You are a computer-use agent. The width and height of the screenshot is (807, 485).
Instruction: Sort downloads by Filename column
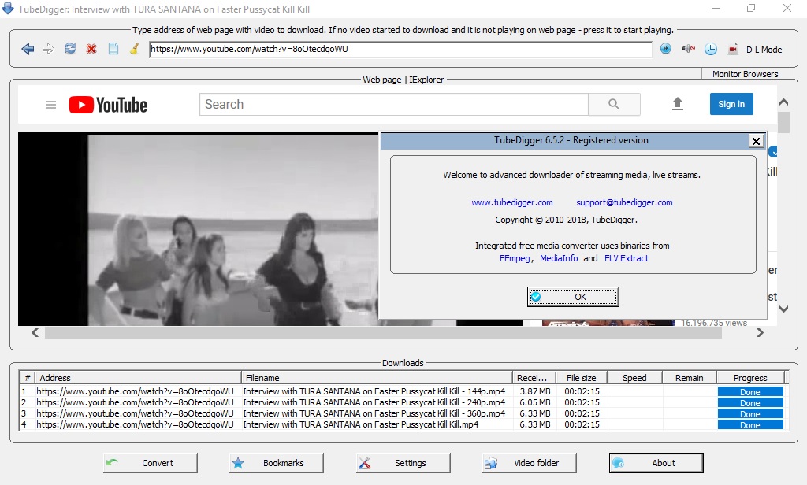pos(377,377)
